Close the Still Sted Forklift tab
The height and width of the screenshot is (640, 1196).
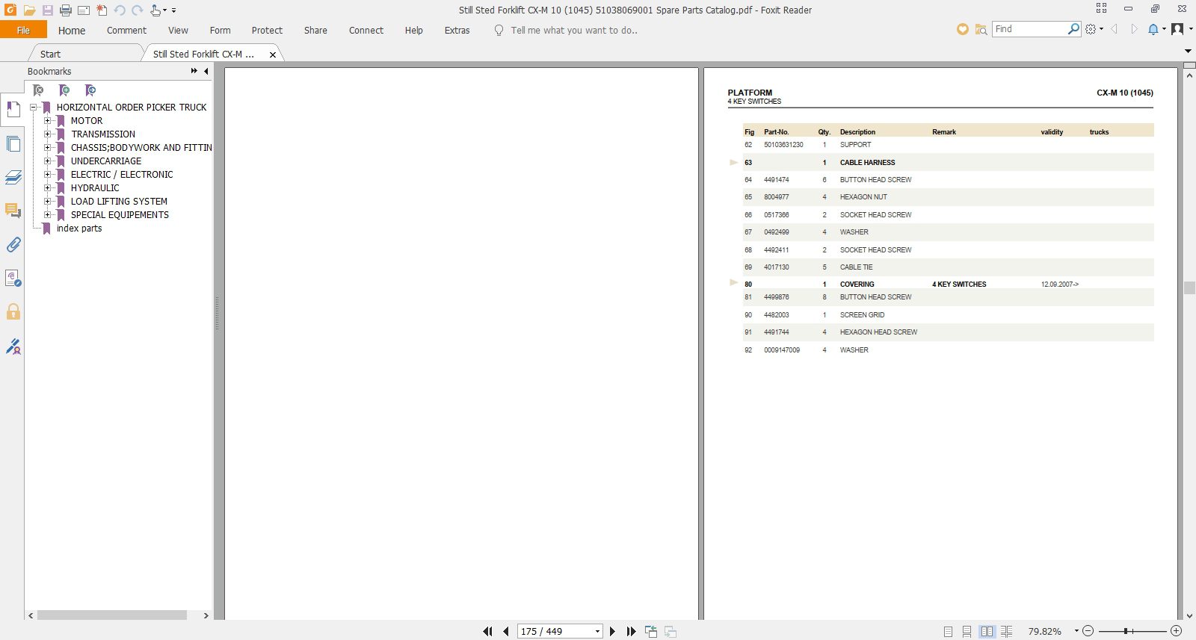click(273, 55)
